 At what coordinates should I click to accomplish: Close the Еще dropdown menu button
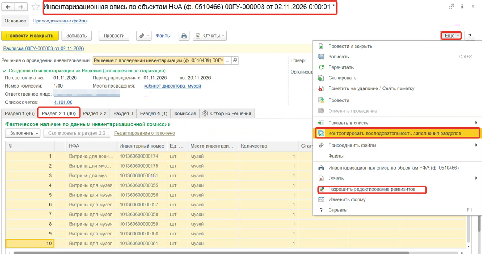point(451,36)
